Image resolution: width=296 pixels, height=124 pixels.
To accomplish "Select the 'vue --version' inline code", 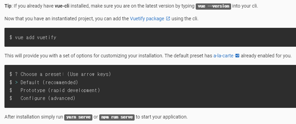I will pos(213,6).
